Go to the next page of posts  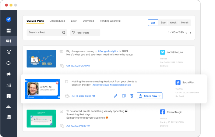[x=190, y=33]
